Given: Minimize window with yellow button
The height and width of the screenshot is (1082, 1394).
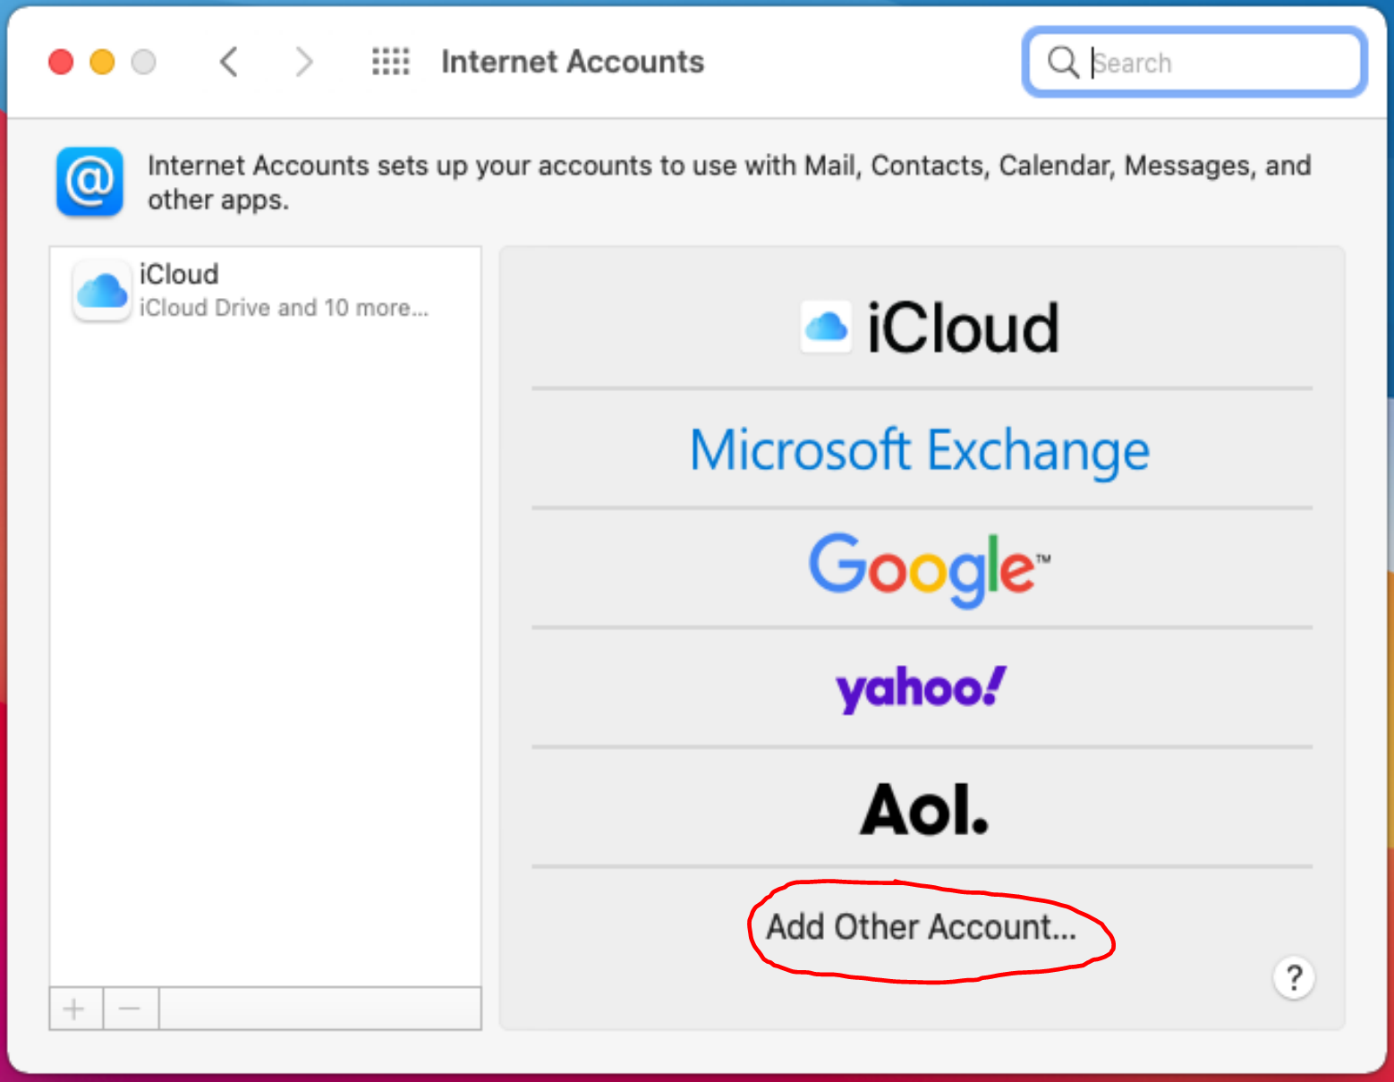Looking at the screenshot, I should click(x=102, y=62).
